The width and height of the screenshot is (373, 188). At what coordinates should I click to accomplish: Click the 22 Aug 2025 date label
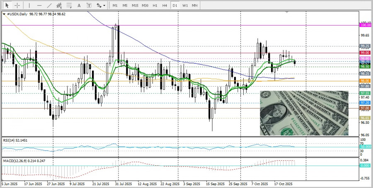170,184
